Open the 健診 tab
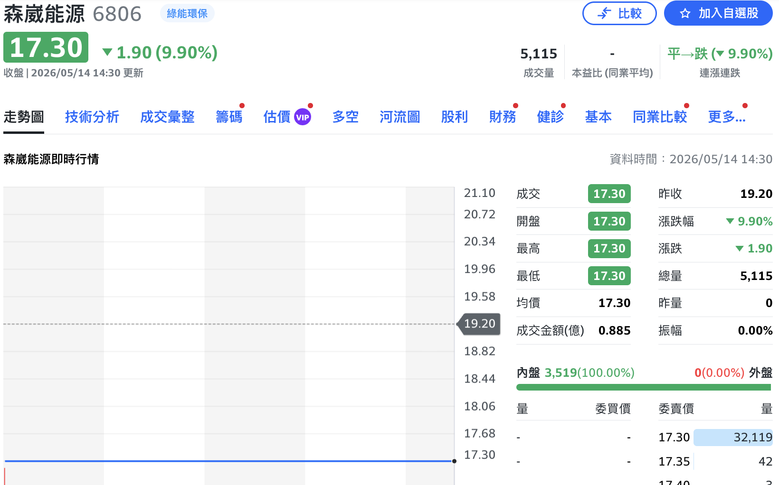779x485 pixels. pos(551,117)
